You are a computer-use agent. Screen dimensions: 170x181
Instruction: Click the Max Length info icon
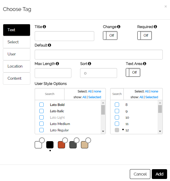(x=57, y=64)
